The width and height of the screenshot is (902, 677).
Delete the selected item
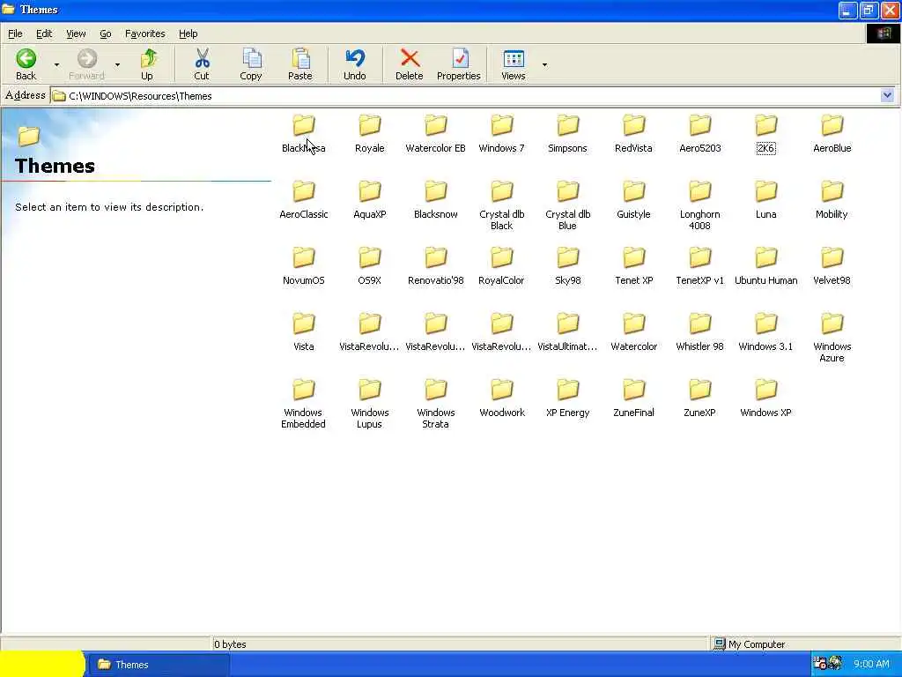pos(409,64)
